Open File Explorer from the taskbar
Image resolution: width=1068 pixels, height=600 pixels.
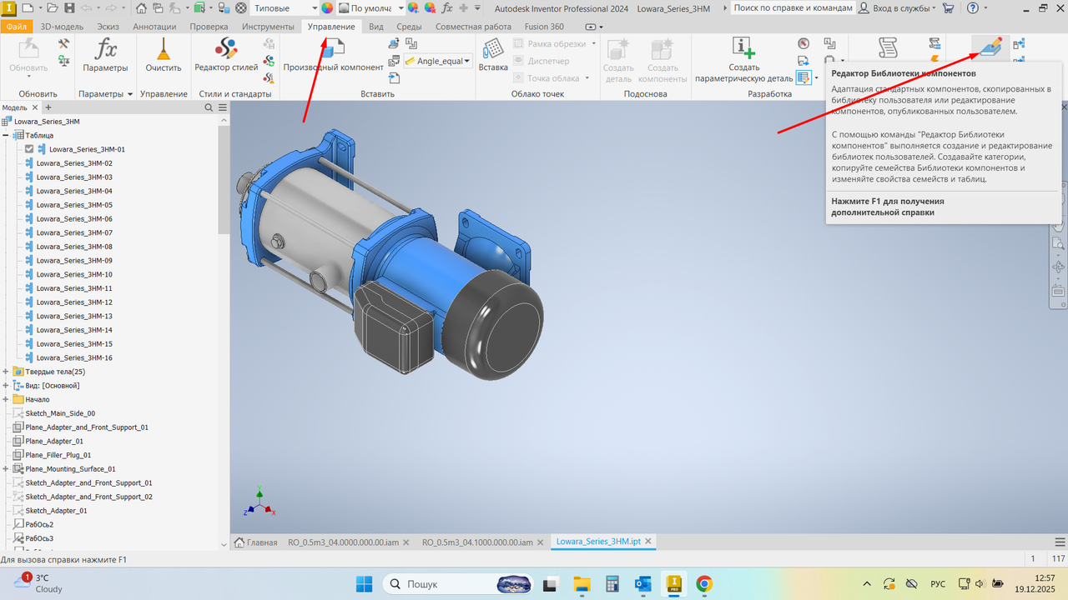coord(581,583)
